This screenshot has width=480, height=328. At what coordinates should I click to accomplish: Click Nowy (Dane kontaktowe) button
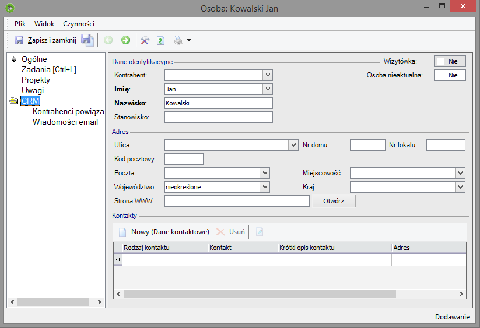point(164,232)
